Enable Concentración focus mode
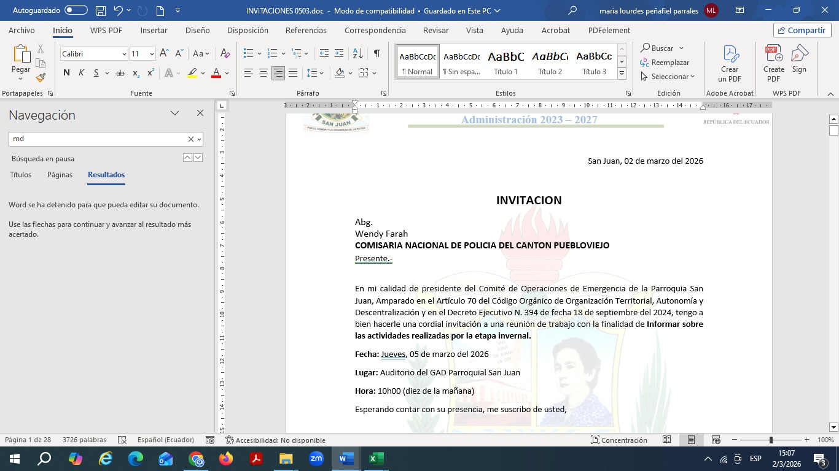 (619, 440)
